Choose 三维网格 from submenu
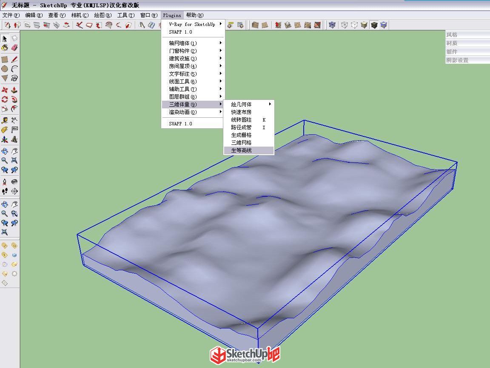490x368 pixels. pos(249,143)
